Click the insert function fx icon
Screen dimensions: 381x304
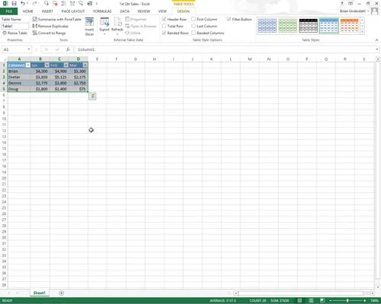[68, 49]
